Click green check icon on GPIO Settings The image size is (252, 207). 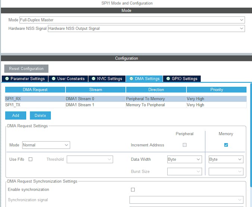tap(168, 79)
